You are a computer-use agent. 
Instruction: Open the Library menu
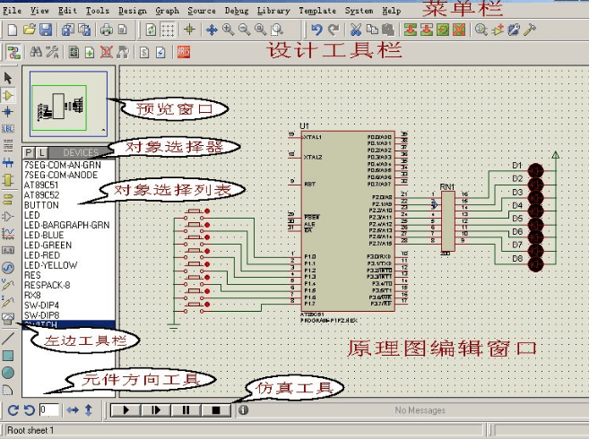pos(273,11)
